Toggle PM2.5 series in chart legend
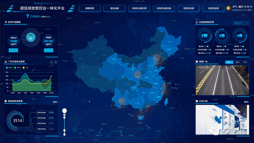254x143 pixels. pos(9,68)
